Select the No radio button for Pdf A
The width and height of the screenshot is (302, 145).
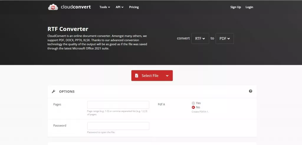click(x=193, y=107)
